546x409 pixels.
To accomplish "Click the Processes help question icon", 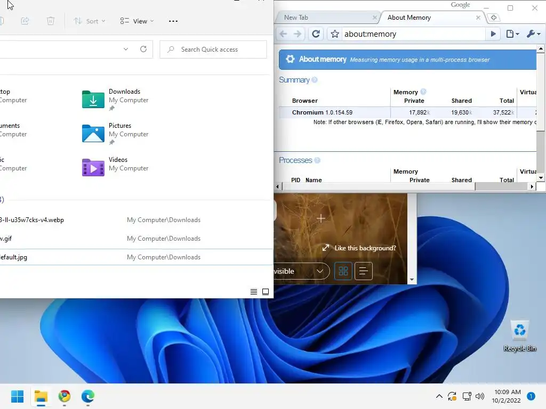I will (x=317, y=160).
